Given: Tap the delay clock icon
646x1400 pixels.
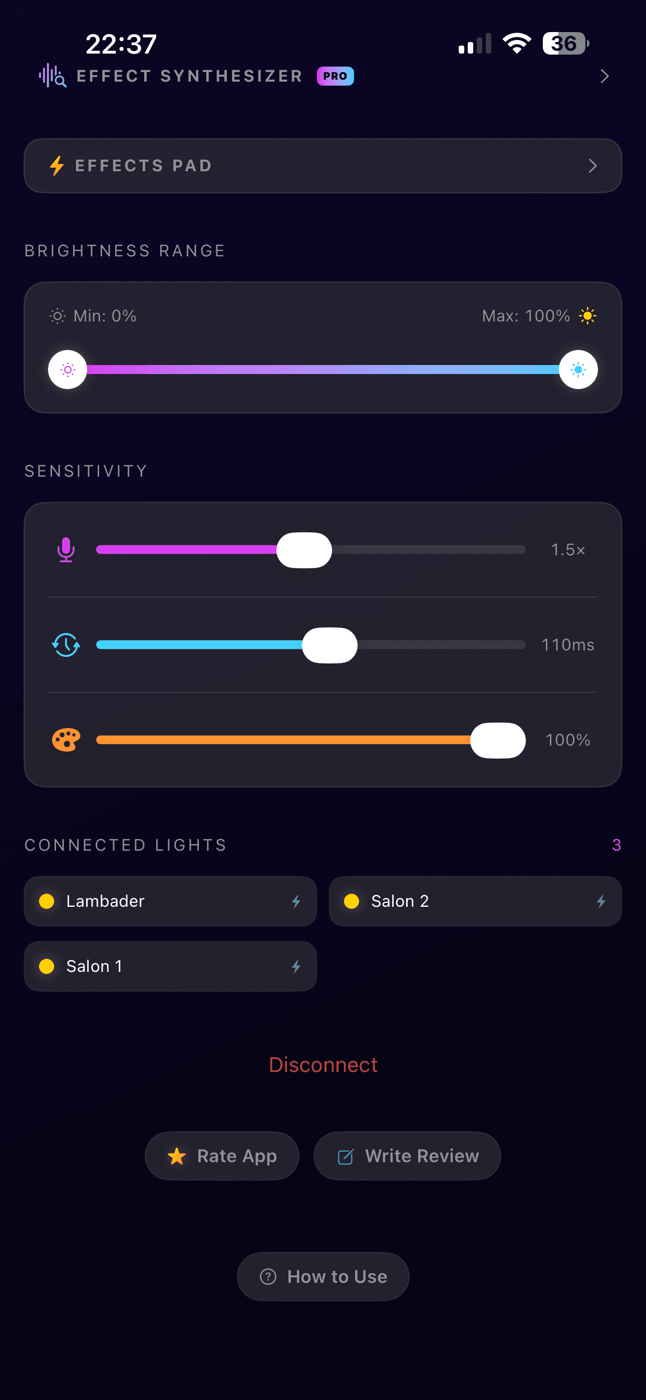Looking at the screenshot, I should click(66, 644).
